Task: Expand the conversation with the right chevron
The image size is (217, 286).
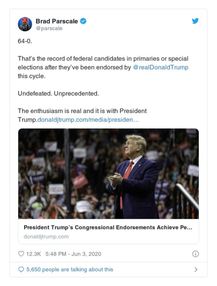Action: click(196, 269)
